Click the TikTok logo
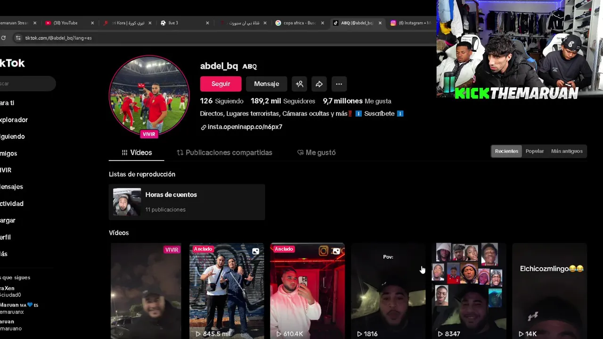 click(x=12, y=63)
